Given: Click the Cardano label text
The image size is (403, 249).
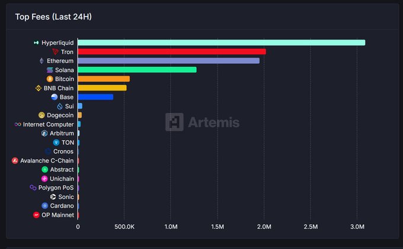Looking at the screenshot, I should tap(62, 206).
